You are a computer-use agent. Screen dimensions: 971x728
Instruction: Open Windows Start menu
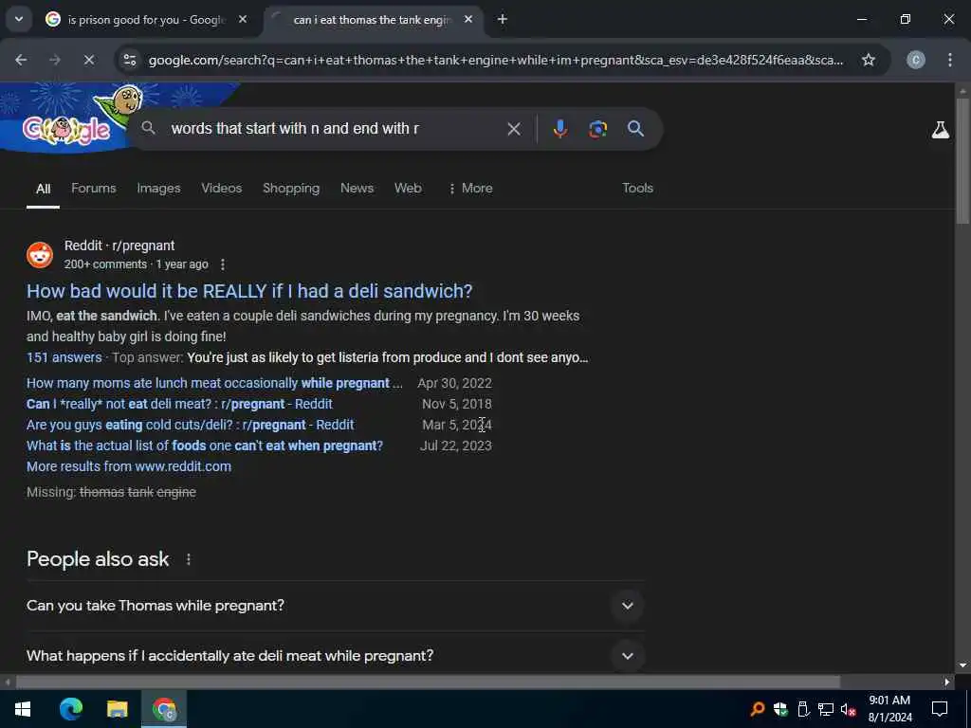coord(23,709)
